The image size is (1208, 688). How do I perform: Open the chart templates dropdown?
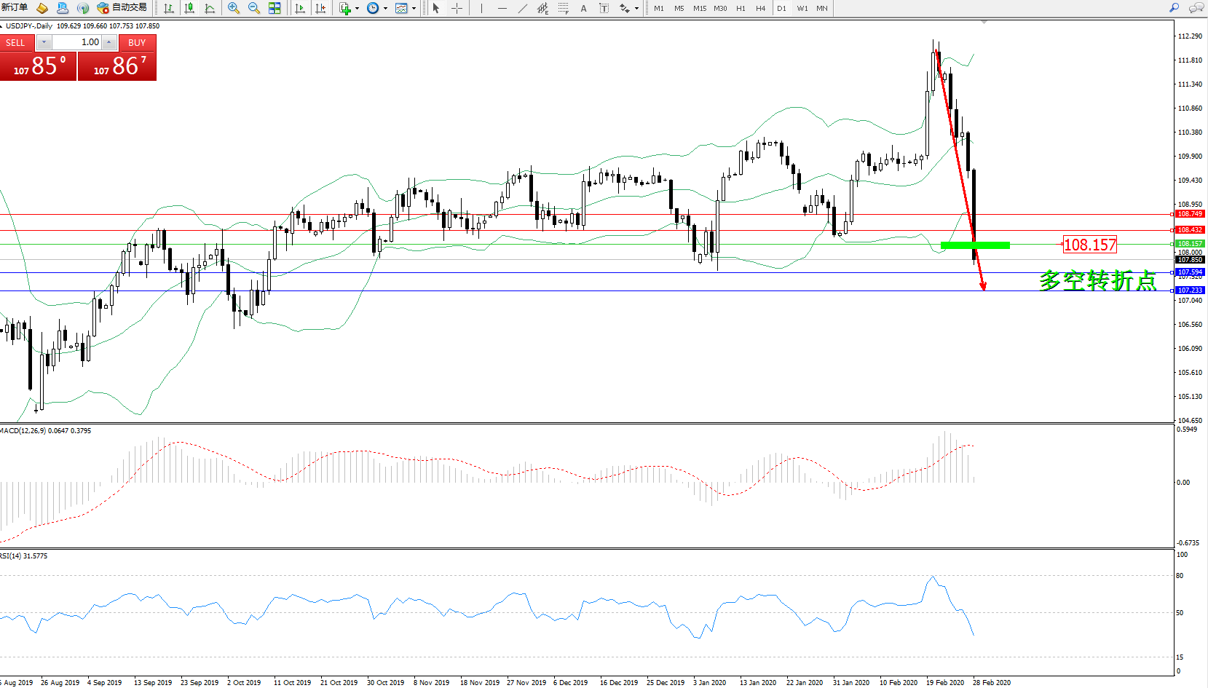414,9
